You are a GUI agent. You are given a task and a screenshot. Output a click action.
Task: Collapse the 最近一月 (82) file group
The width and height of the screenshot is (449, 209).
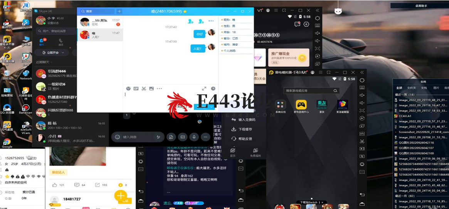pyautogui.click(x=405, y=196)
